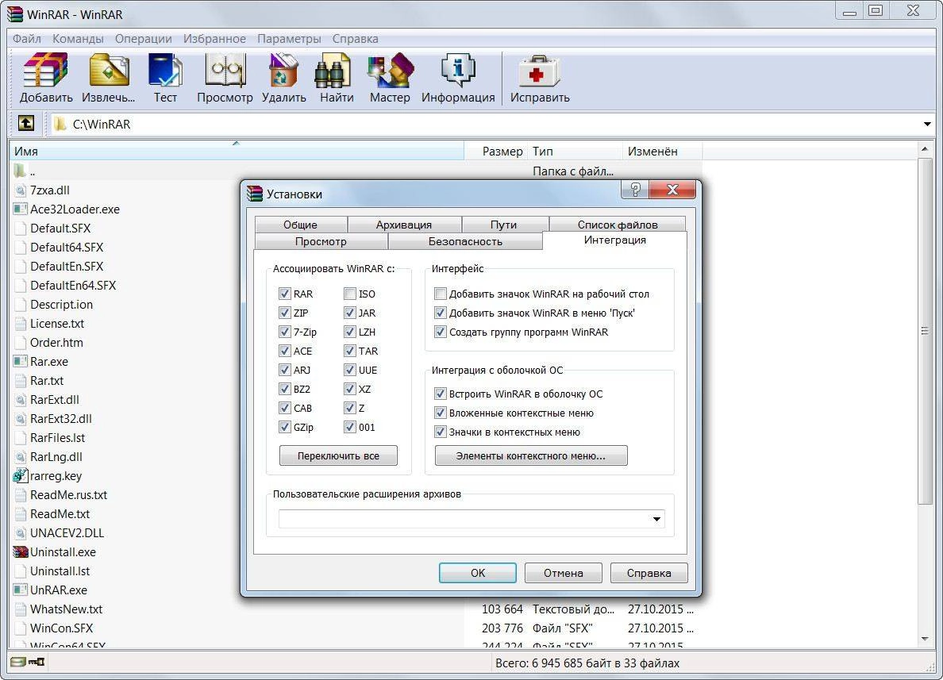Toggle the TAR association checkbox
This screenshot has height=680, width=943.
click(350, 351)
